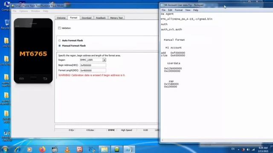Click 0 B/s status bar entry
273x153 pixels.
click(71, 130)
